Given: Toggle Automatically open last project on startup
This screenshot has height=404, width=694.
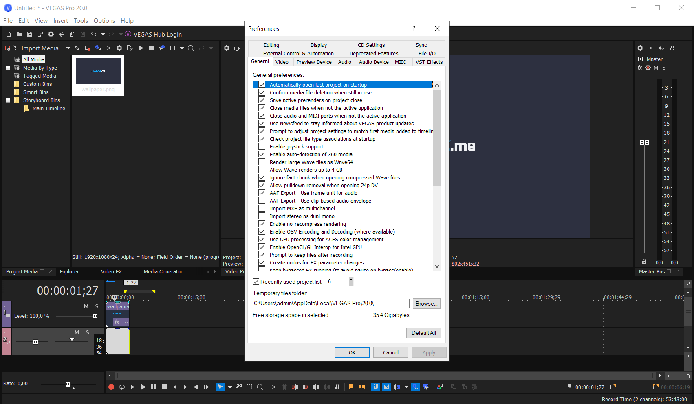Looking at the screenshot, I should pos(262,85).
